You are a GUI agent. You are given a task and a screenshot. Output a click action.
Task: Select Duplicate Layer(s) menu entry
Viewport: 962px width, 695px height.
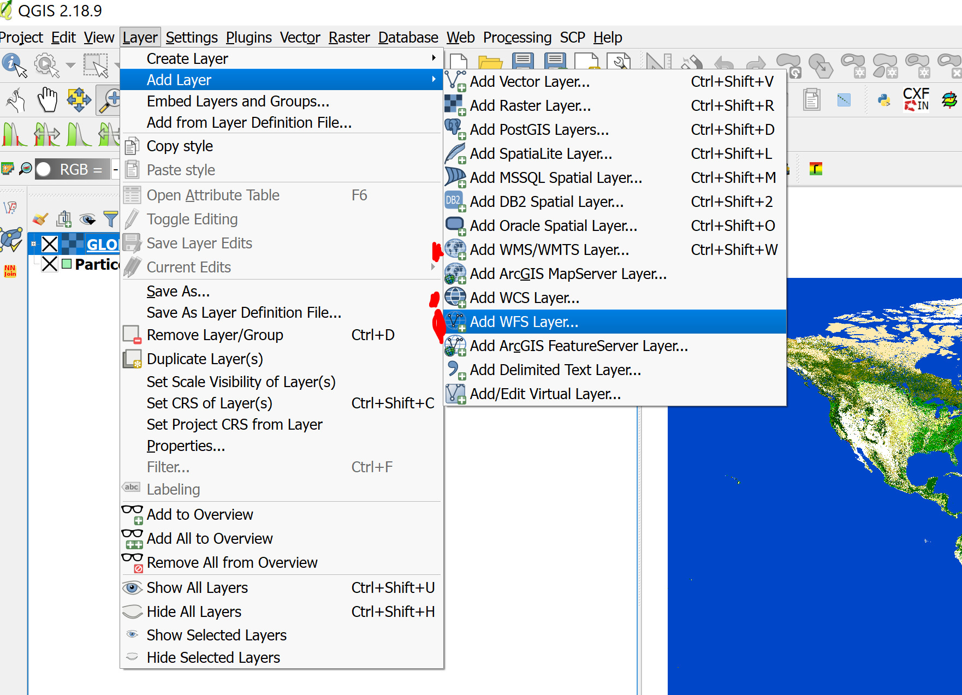point(281,359)
